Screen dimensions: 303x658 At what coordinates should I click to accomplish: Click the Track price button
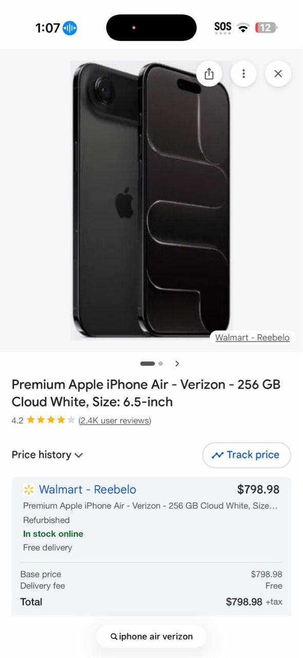pyautogui.click(x=247, y=455)
